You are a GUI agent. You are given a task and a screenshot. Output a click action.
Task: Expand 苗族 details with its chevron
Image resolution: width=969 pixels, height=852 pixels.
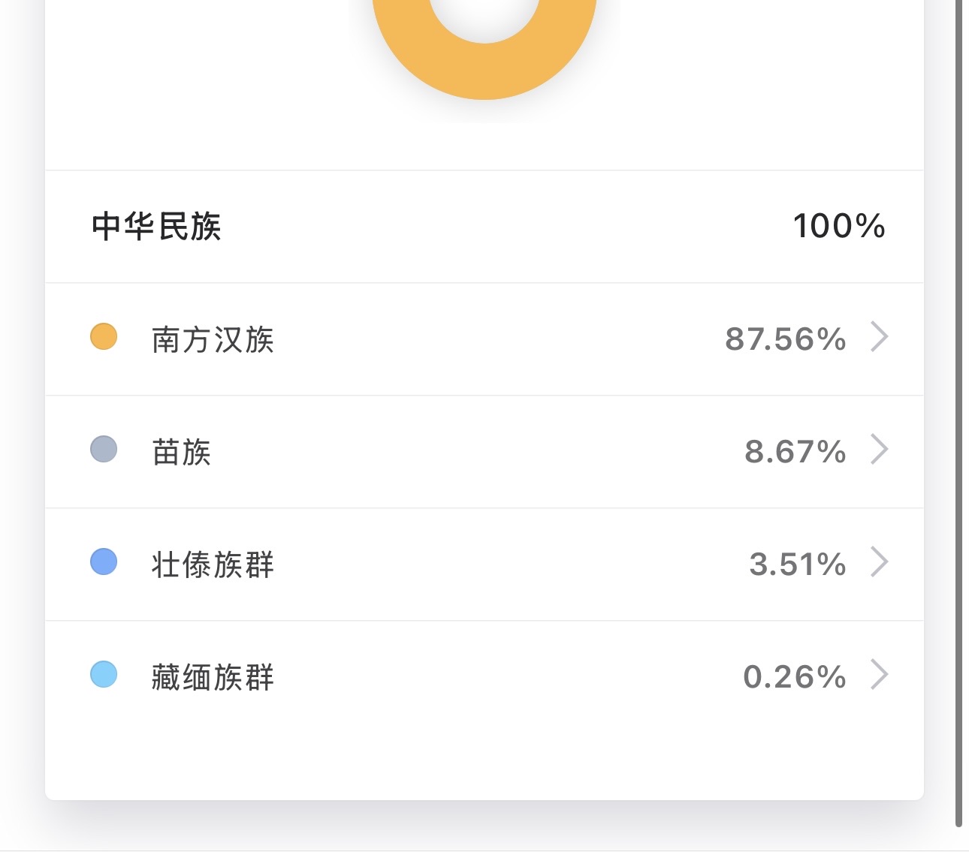pos(879,450)
